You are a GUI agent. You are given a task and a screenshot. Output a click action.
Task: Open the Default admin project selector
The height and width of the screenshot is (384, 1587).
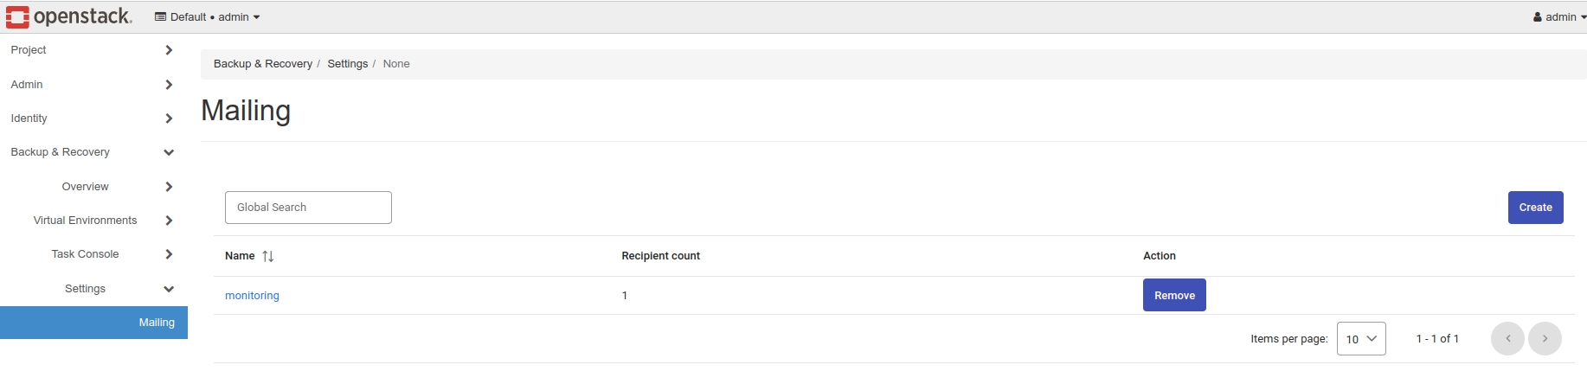[x=208, y=16]
